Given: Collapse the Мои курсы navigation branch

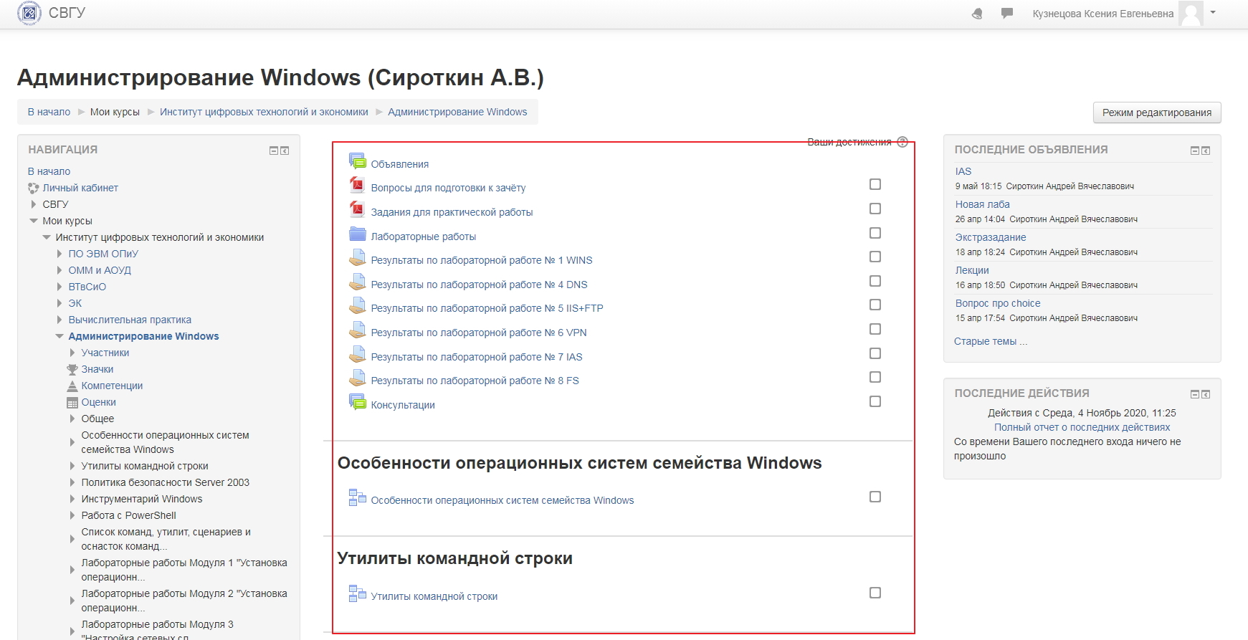Looking at the screenshot, I should coord(34,221).
